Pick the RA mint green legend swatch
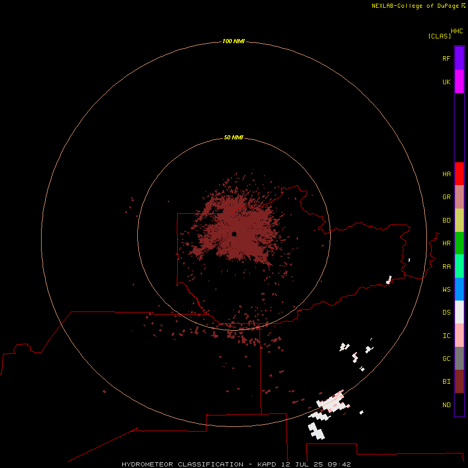 (459, 266)
